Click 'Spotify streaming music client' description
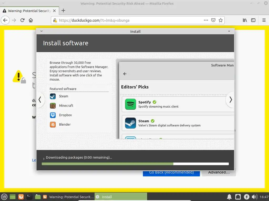Viewport: 269px width, 201px height. click(158, 107)
